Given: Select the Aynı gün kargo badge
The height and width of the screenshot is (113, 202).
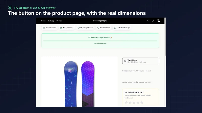Looking at the screenshot, I should [x=67, y=28].
